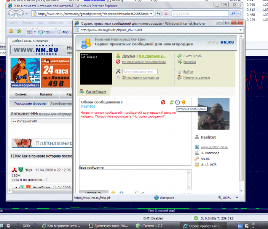This screenshot has width=268, height=229.
Task: Click Pashtet's avatar photo
Action: point(214,114)
